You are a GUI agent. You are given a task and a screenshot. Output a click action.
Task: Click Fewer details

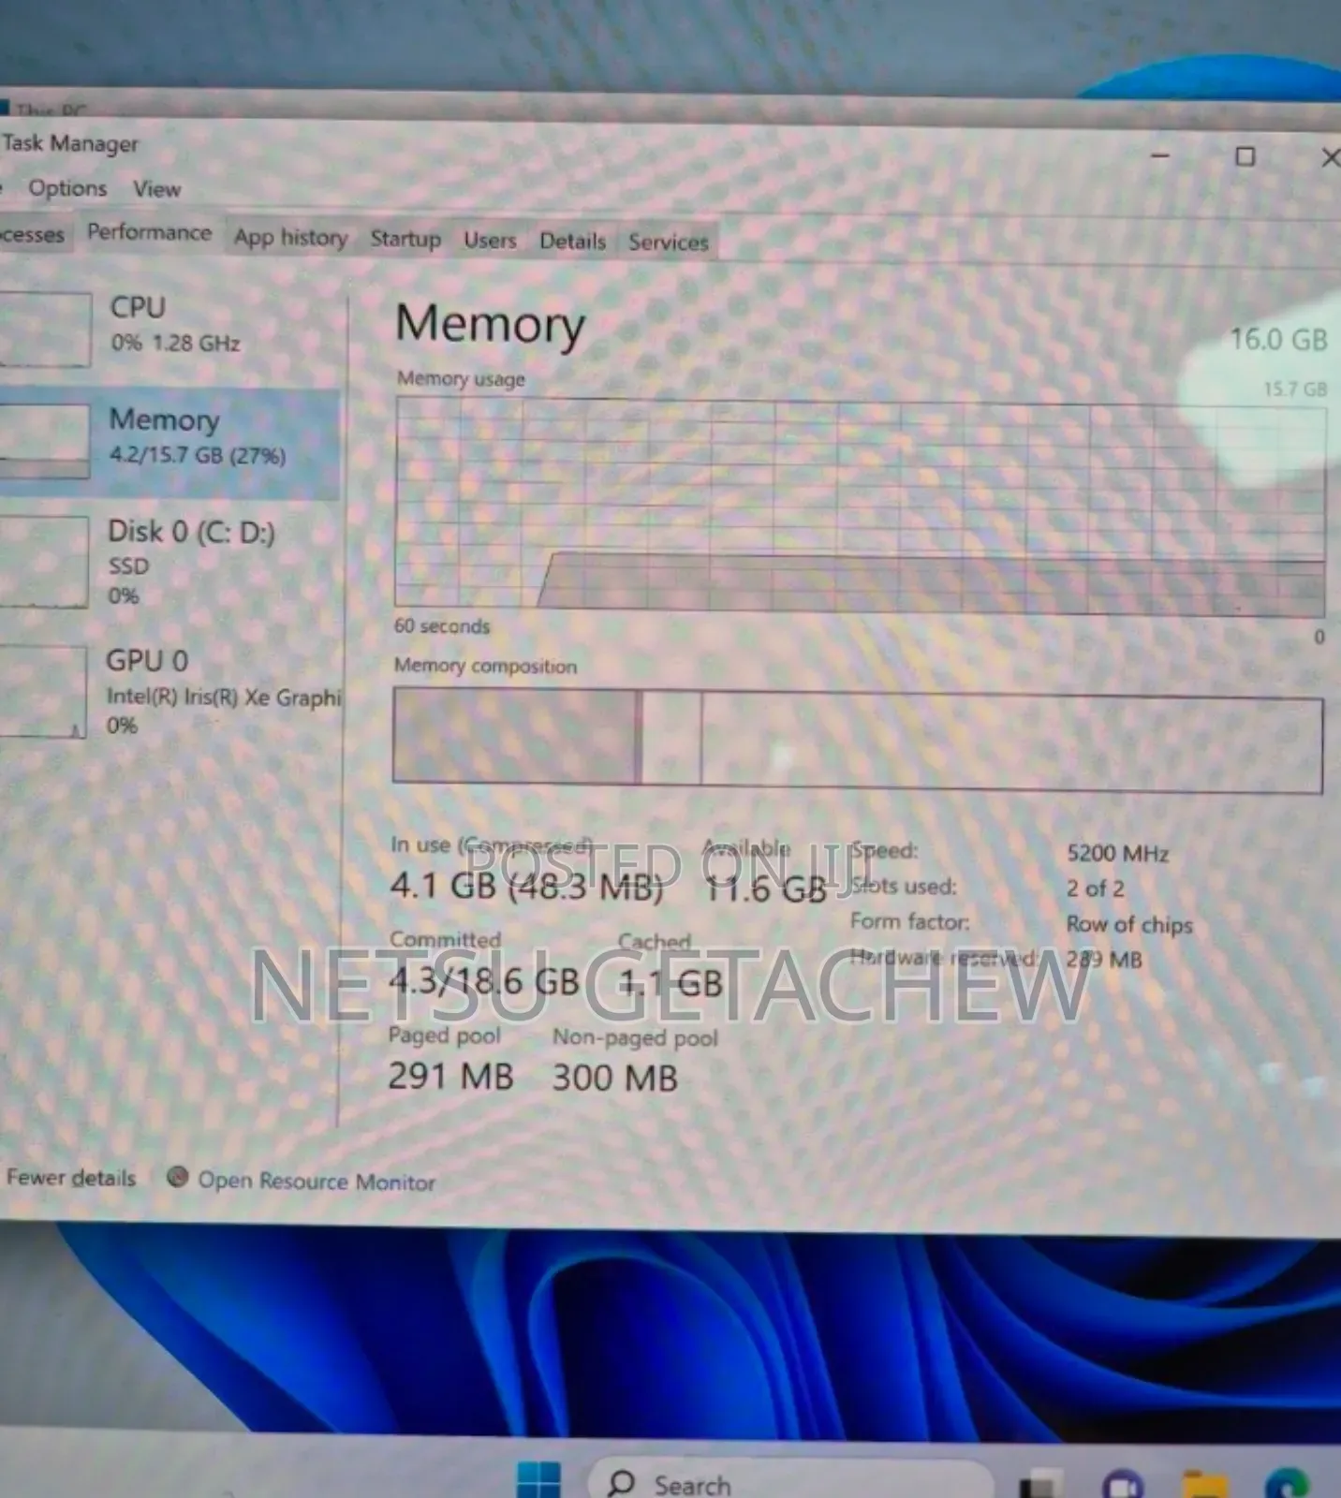[x=71, y=1178]
